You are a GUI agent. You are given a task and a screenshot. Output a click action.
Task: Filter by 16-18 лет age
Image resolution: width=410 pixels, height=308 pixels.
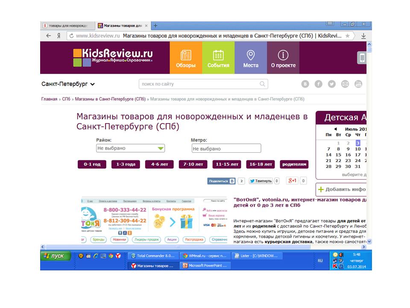point(261,164)
